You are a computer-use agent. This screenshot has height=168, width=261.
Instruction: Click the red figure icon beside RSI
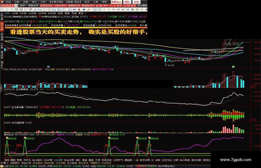(x=79, y=10)
